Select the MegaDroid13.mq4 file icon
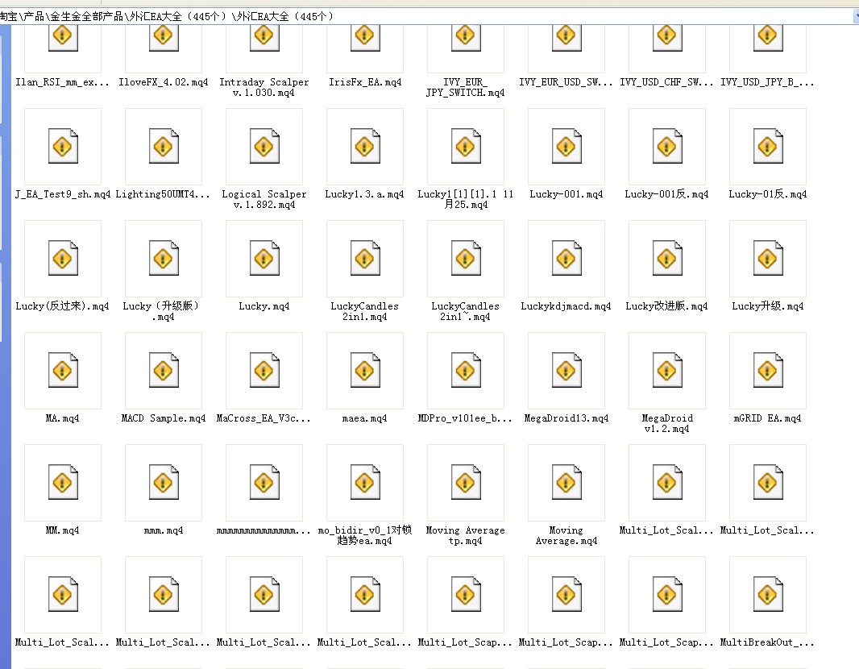The width and height of the screenshot is (859, 669). (x=566, y=371)
